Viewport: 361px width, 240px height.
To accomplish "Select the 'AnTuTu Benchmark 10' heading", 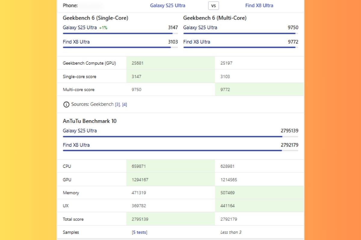I will 90,121.
